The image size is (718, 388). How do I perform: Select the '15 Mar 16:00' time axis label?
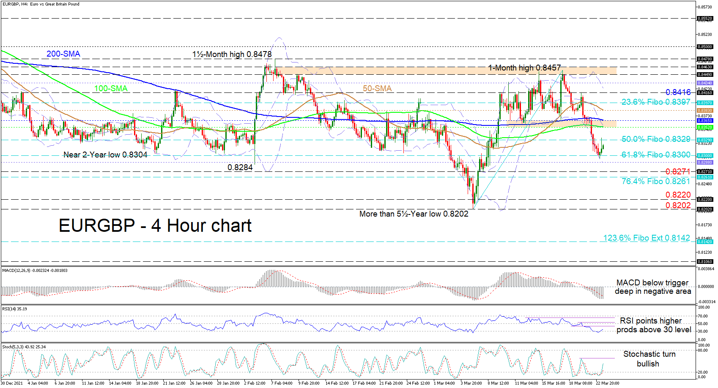click(554, 383)
